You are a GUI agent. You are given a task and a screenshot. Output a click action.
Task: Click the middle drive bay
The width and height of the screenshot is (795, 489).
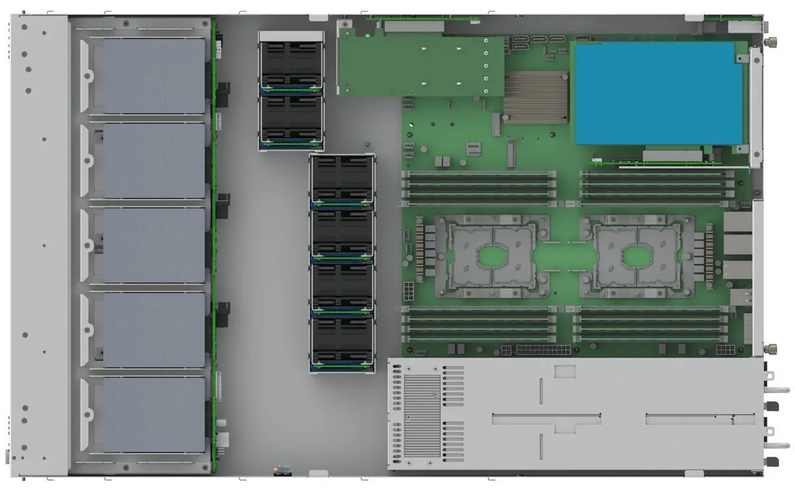[x=153, y=245]
